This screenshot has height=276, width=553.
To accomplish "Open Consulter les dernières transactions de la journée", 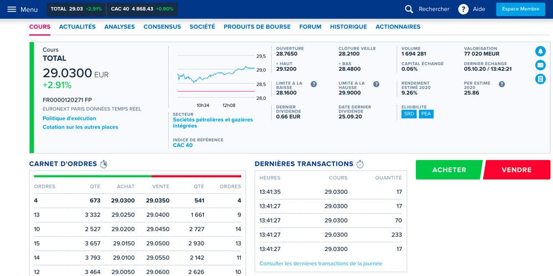I will click(x=321, y=263).
